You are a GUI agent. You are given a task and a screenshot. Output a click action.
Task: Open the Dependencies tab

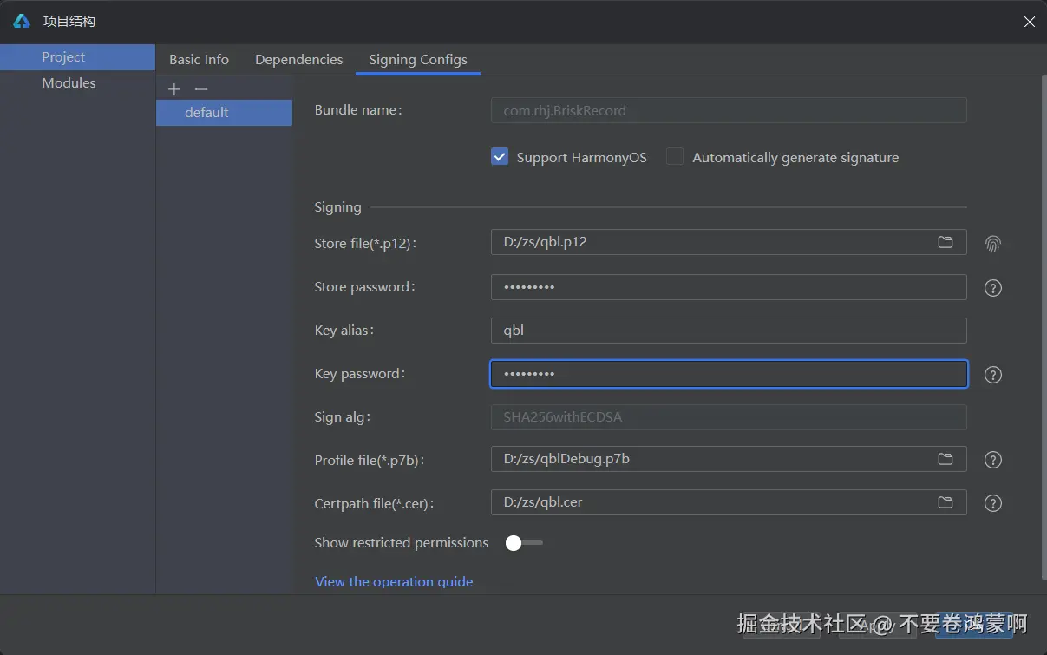pos(298,60)
